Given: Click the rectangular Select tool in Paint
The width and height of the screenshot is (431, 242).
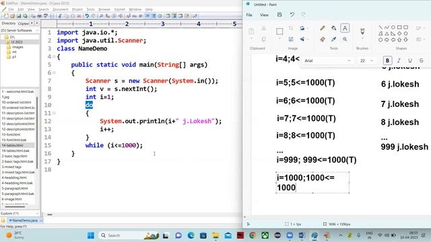Looking at the screenshot, I should click(x=279, y=32).
